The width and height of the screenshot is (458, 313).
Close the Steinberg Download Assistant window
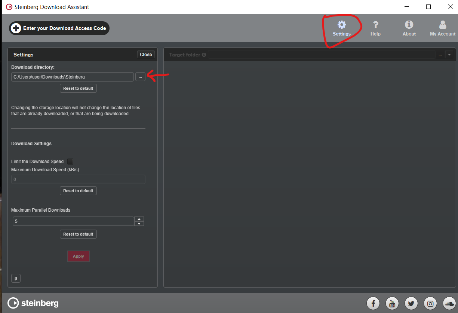click(x=450, y=7)
